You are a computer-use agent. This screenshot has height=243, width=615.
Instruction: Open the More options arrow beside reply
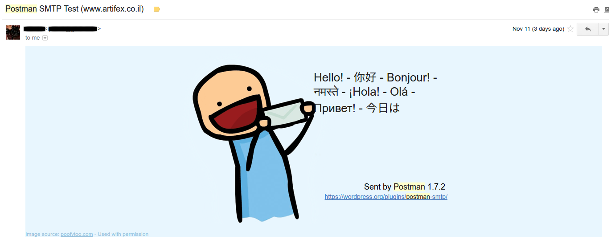[x=603, y=29]
